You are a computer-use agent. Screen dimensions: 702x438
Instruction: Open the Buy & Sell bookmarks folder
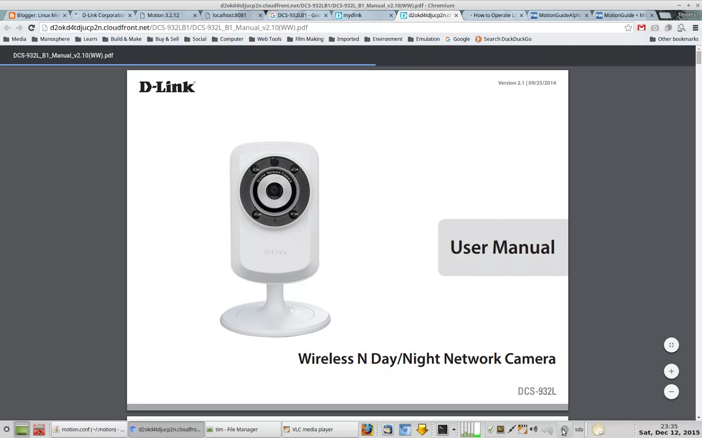tap(163, 39)
